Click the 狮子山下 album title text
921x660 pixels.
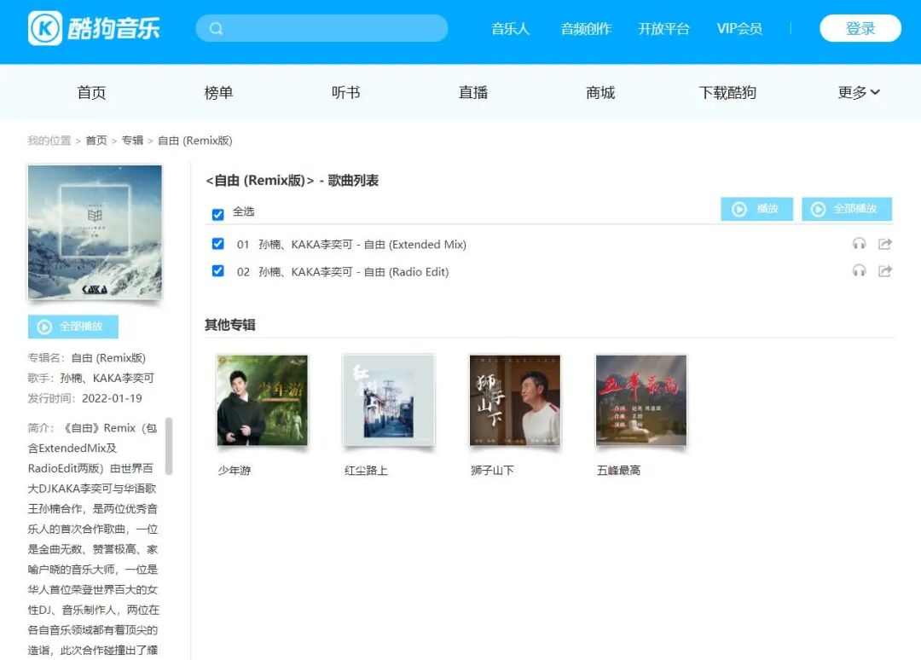[492, 471]
